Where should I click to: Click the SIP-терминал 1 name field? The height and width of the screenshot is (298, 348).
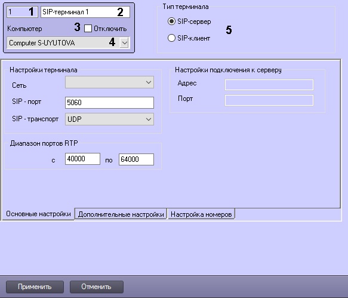tap(85, 12)
